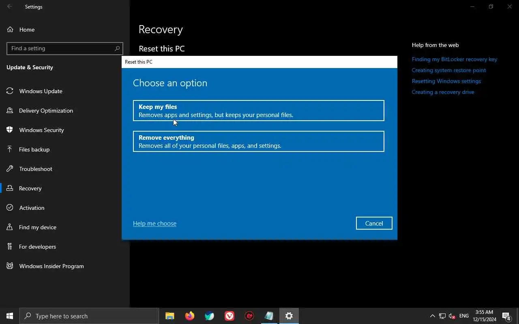Go to Settings Home

pyautogui.click(x=65, y=30)
